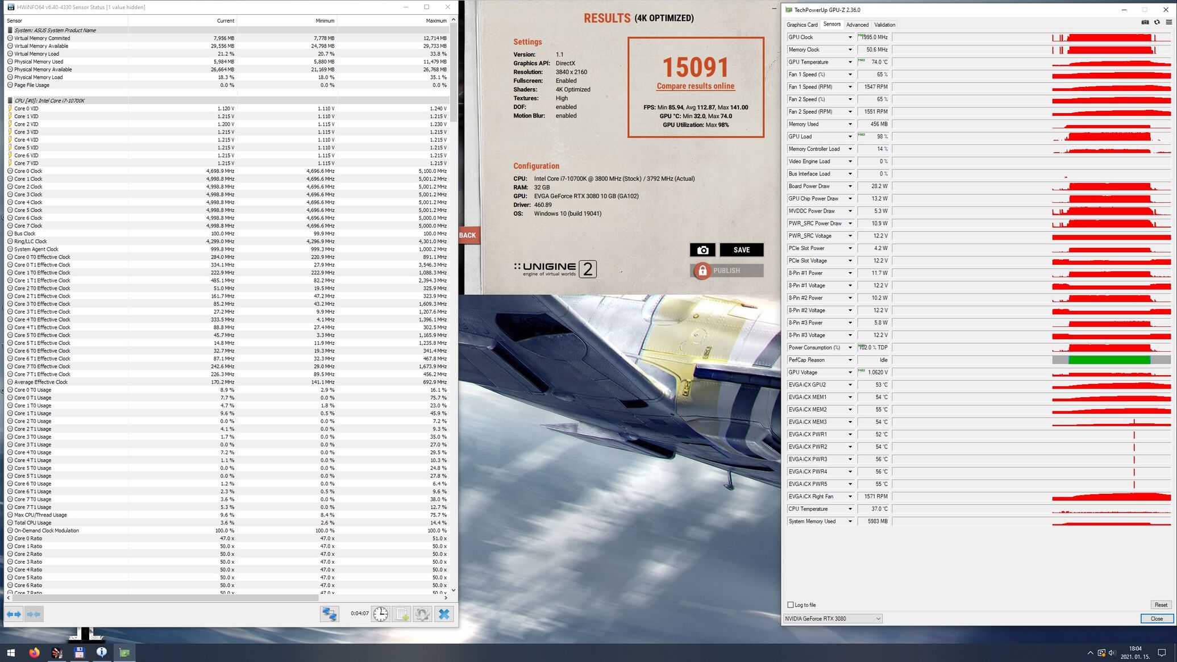This screenshot has height=662, width=1177.
Task: Open PerfCap Reason dropdown arrow
Action: (x=850, y=360)
